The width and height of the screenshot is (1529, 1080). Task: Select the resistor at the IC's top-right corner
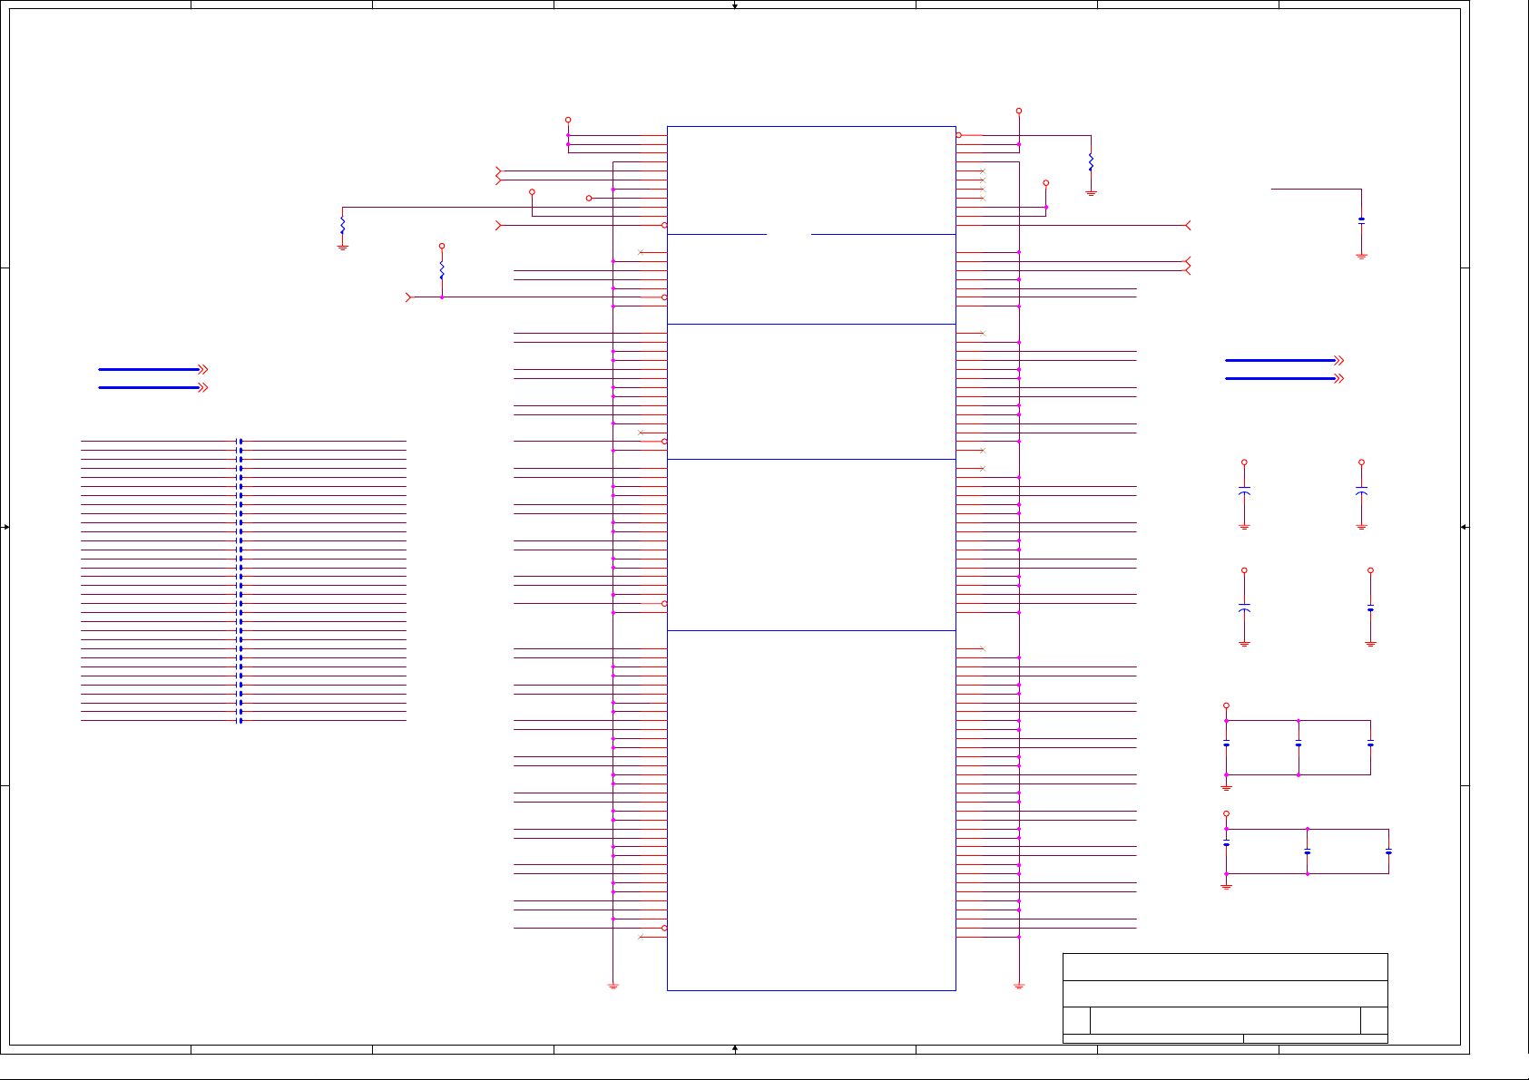(1091, 162)
